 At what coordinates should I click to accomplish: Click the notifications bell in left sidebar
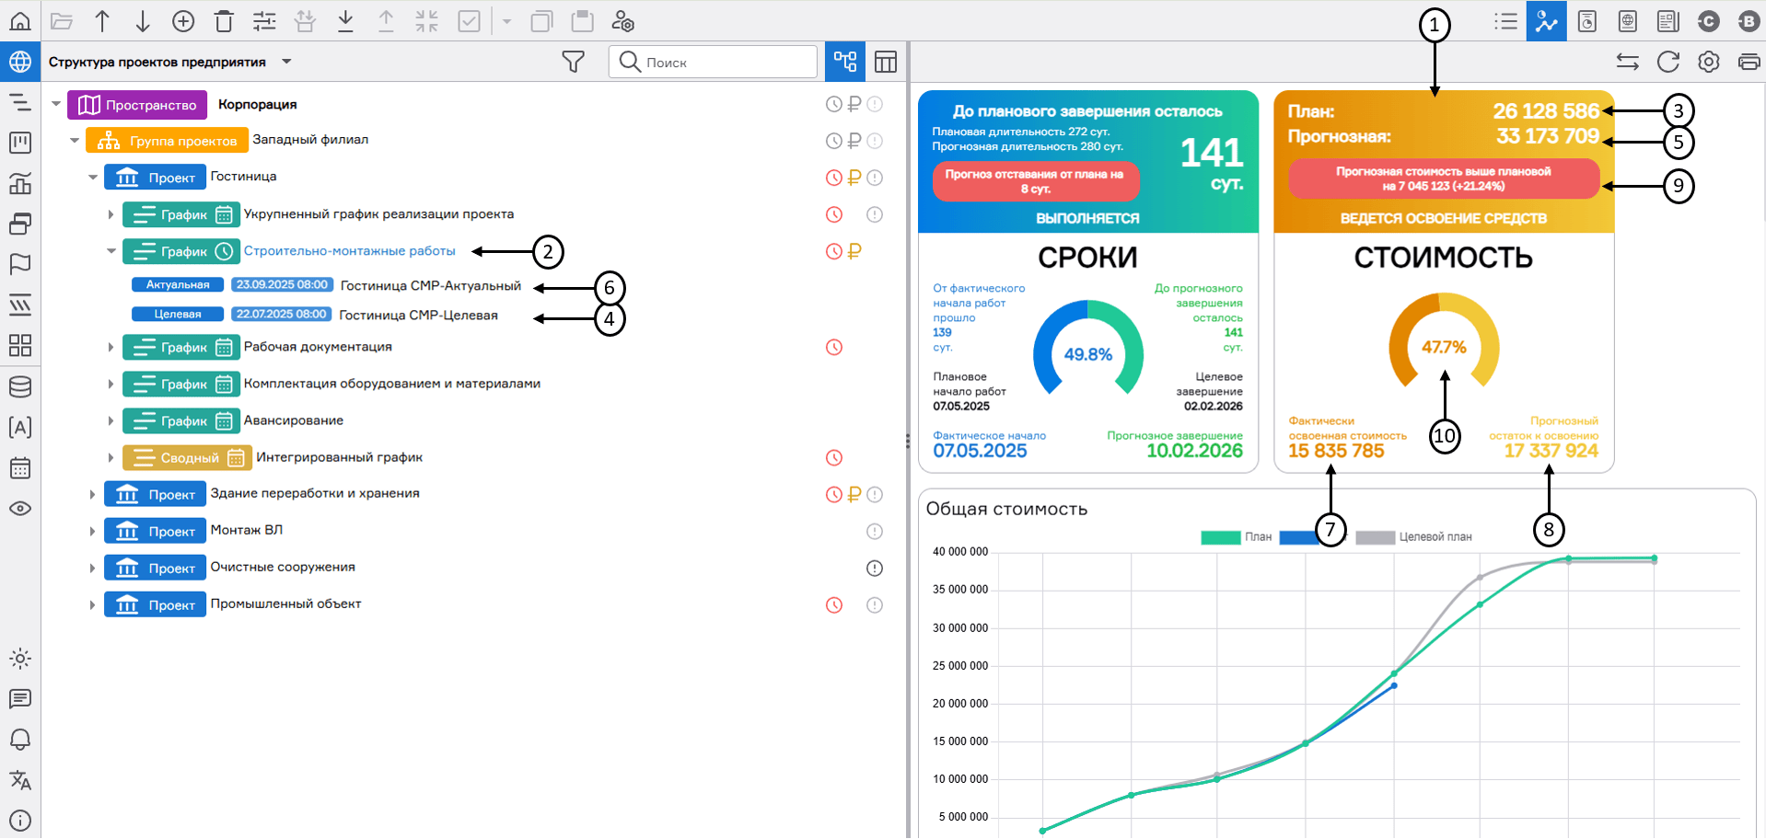(x=19, y=740)
